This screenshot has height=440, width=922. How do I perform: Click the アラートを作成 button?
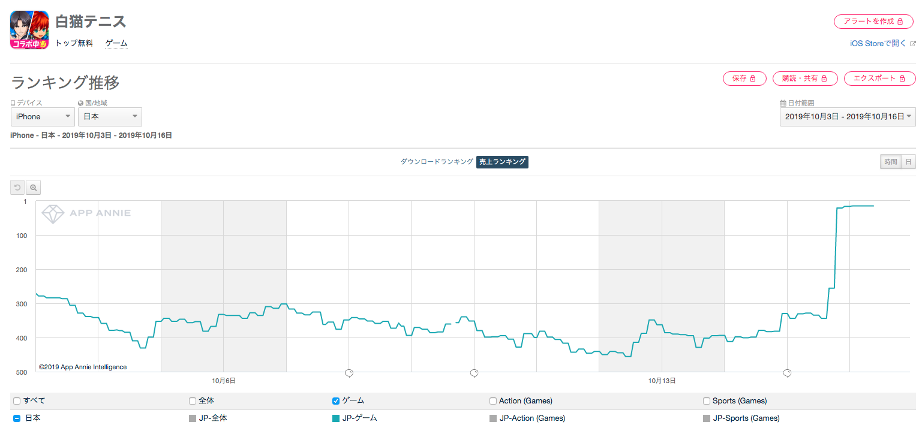point(873,21)
